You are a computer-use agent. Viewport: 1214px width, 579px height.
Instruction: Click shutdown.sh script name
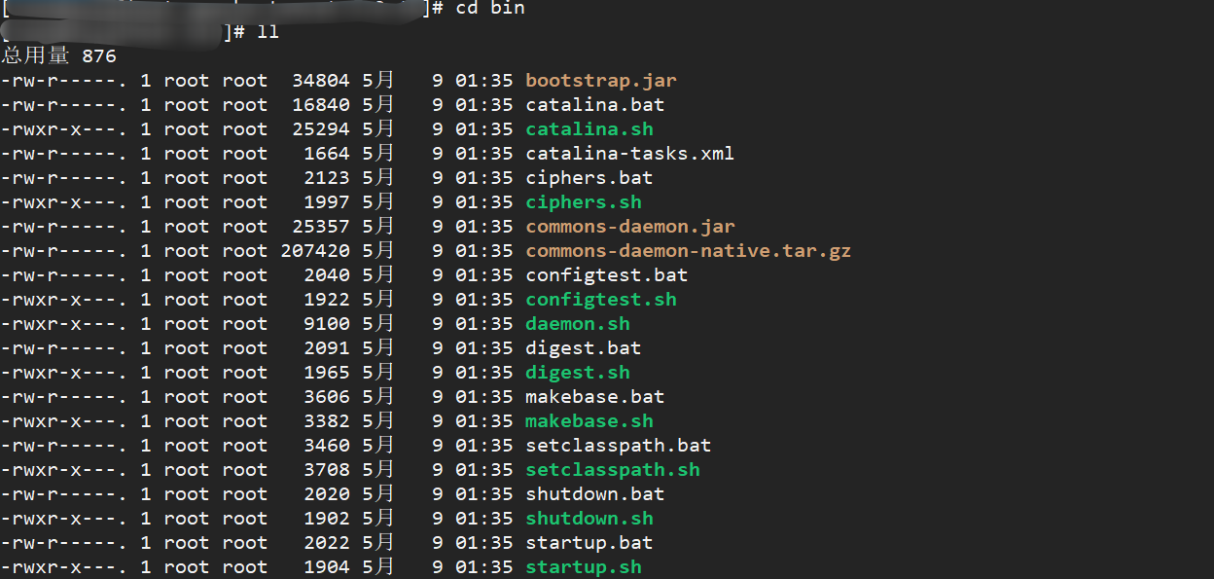pos(589,519)
